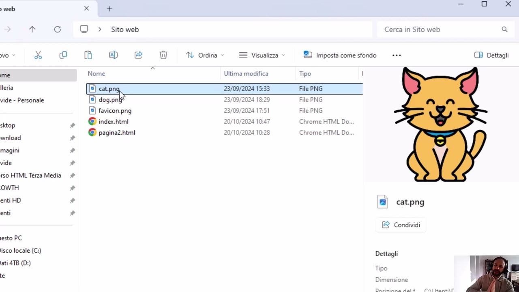Viewport: 519px width, 292px height.
Task: Open the Download folder in the sidebar
Action: point(10,138)
